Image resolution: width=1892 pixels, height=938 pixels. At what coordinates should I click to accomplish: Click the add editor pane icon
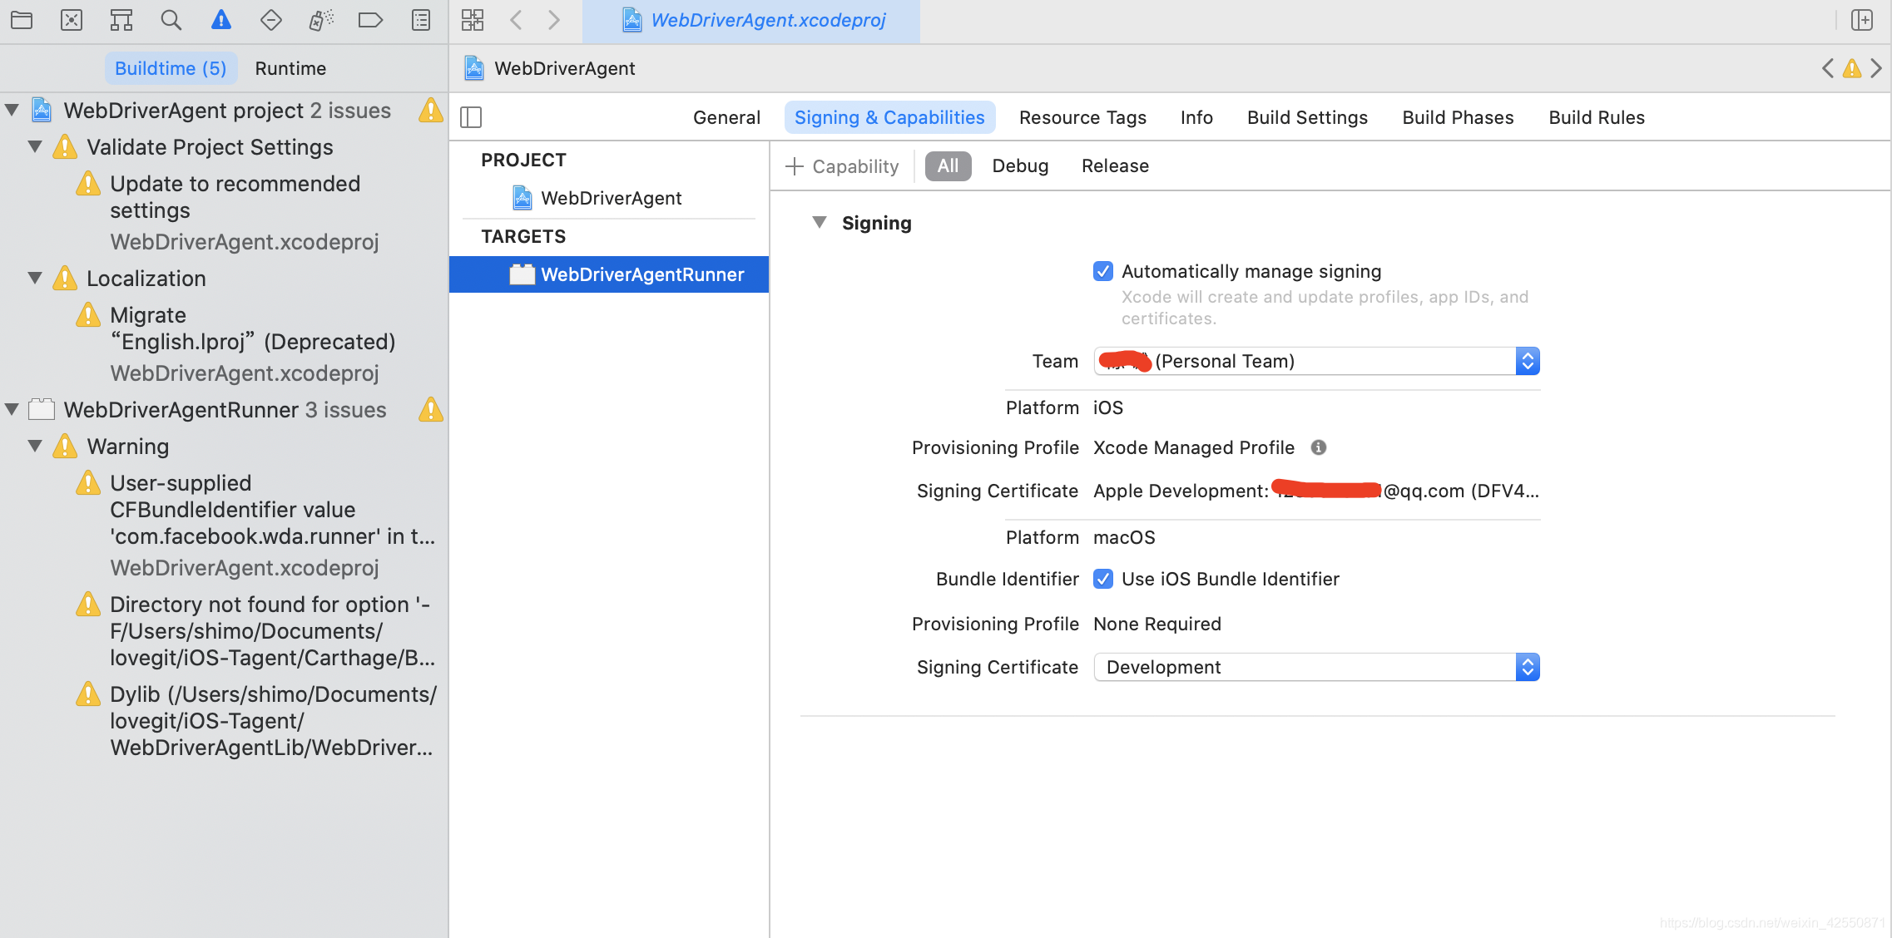pyautogui.click(x=1862, y=20)
